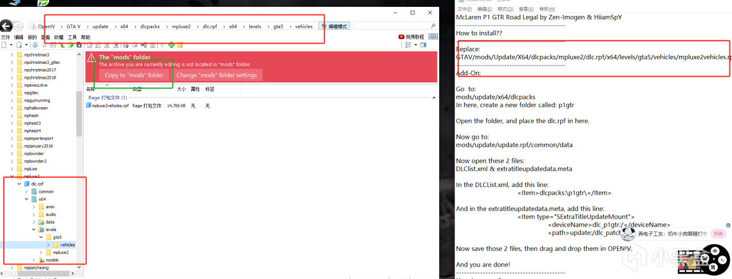Click the GTA V breadcrumb segment
The image size is (732, 279).
73,26
